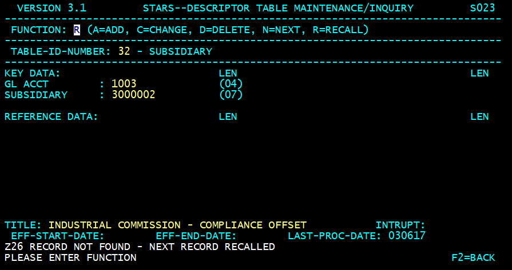Click the REFERENCE DATA section label

[x=51, y=116]
